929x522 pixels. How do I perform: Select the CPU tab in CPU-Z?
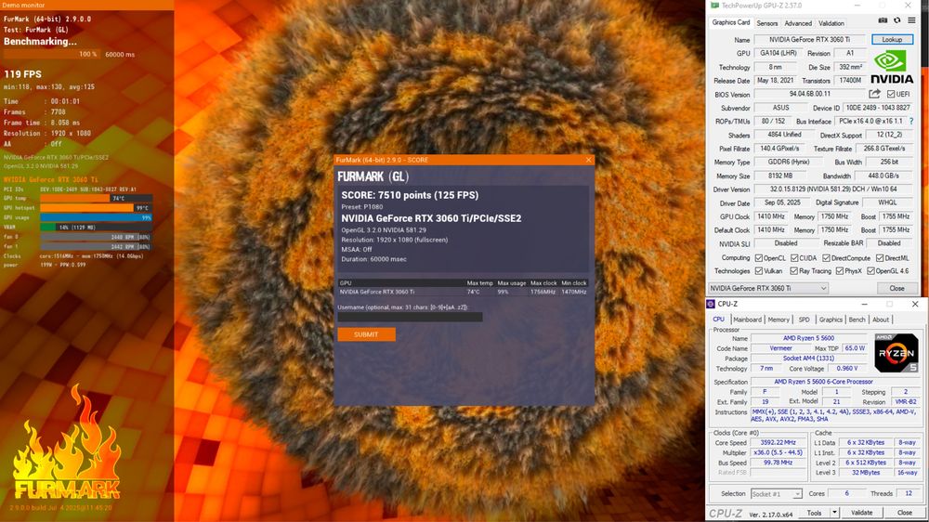[719, 320]
